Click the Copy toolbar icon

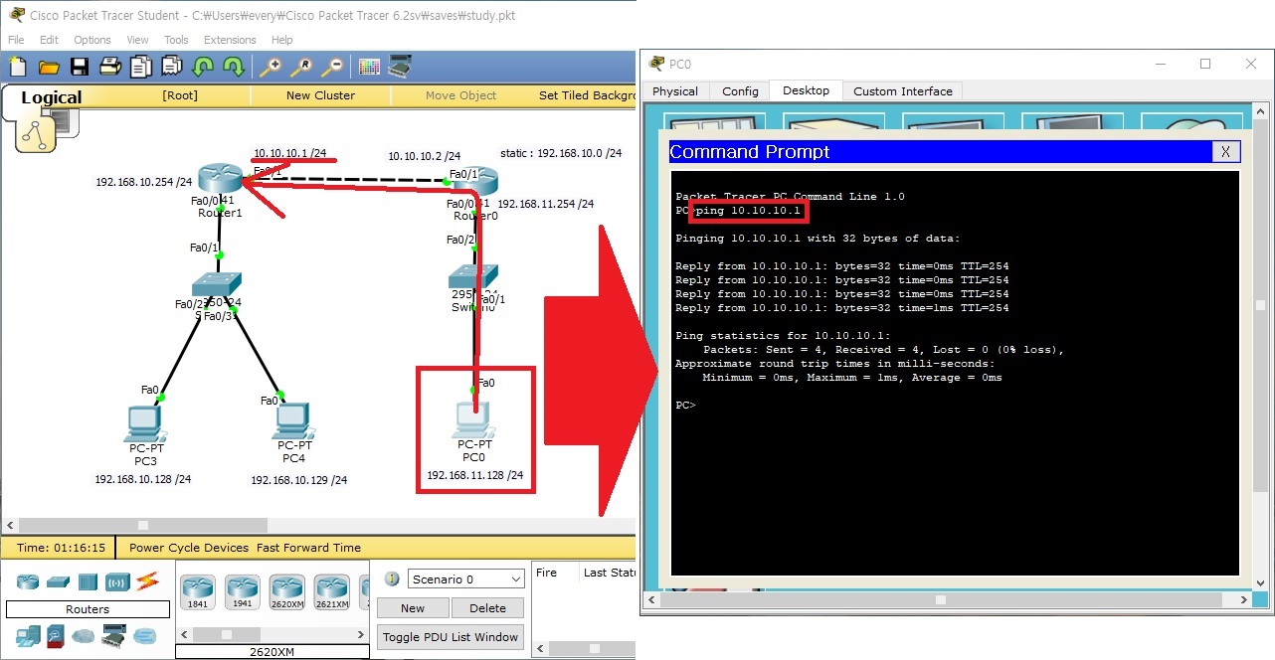[141, 67]
